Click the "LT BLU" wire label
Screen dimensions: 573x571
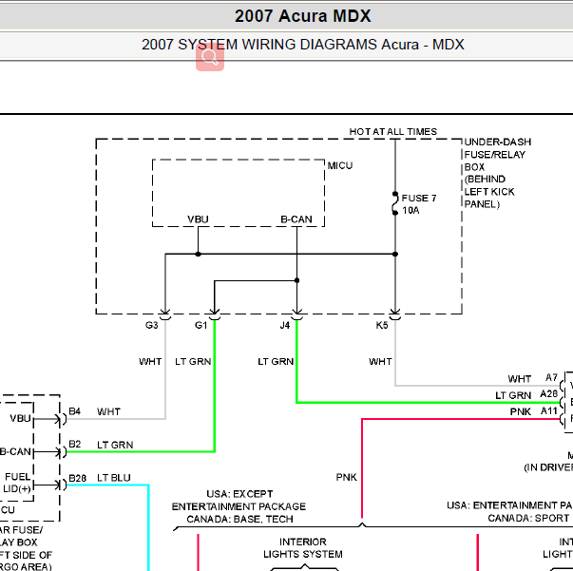pos(114,478)
